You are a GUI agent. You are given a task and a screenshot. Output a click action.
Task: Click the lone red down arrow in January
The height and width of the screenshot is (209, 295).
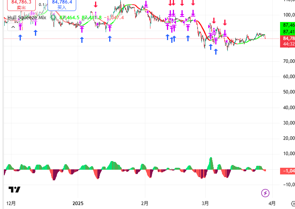[95, 5]
